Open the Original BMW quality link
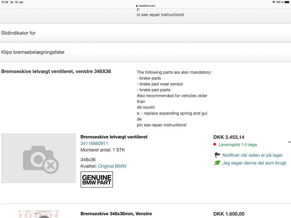 112,166
